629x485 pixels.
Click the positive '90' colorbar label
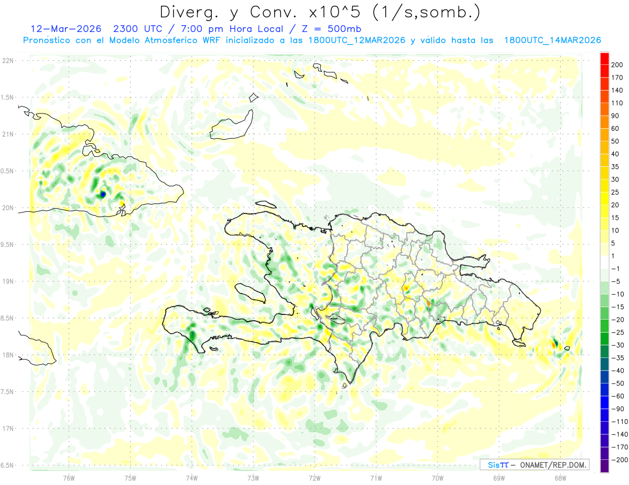tap(615, 116)
